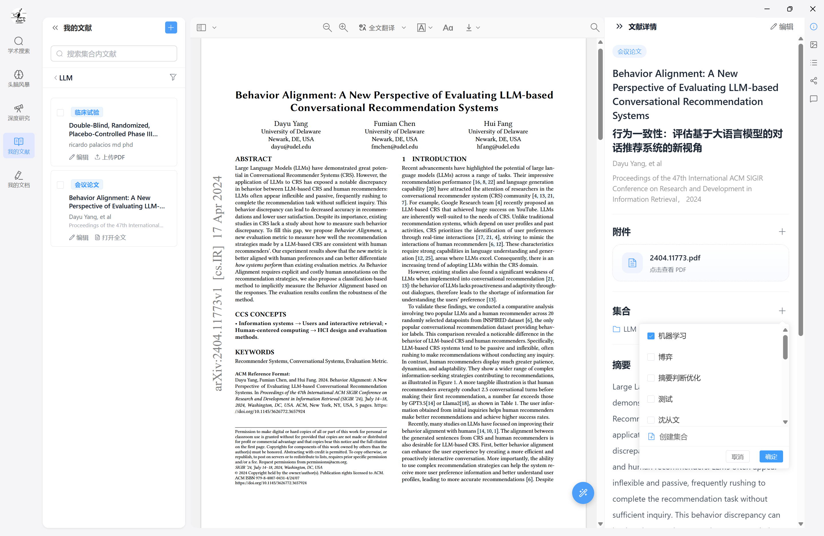Click floating AI magic wand button
Screen dimensions: 824x536
pos(583,493)
